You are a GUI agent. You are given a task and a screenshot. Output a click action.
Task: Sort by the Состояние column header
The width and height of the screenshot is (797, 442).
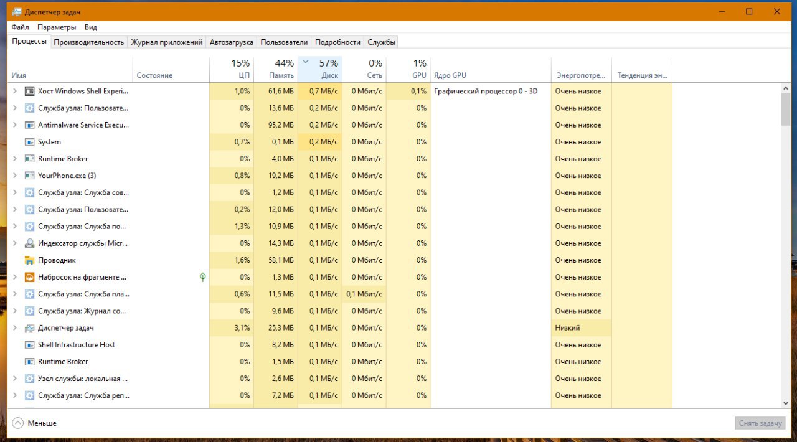pos(171,69)
